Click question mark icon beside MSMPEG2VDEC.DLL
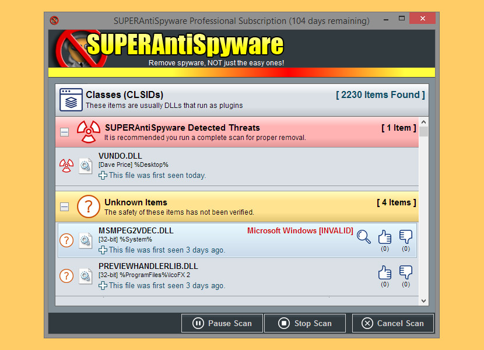This screenshot has width=484, height=350. click(66, 240)
